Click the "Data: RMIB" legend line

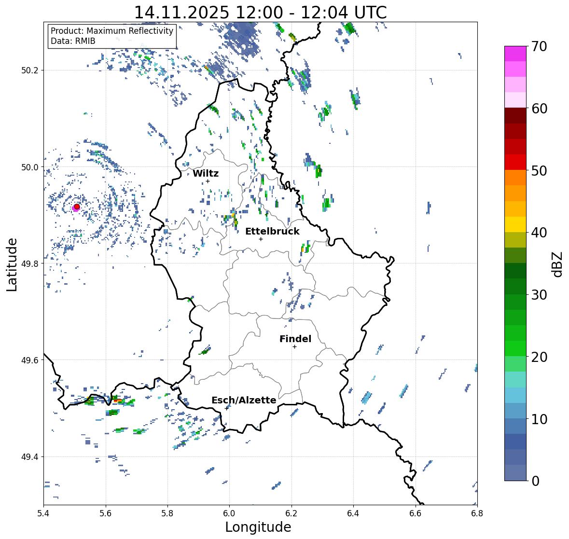(x=73, y=41)
